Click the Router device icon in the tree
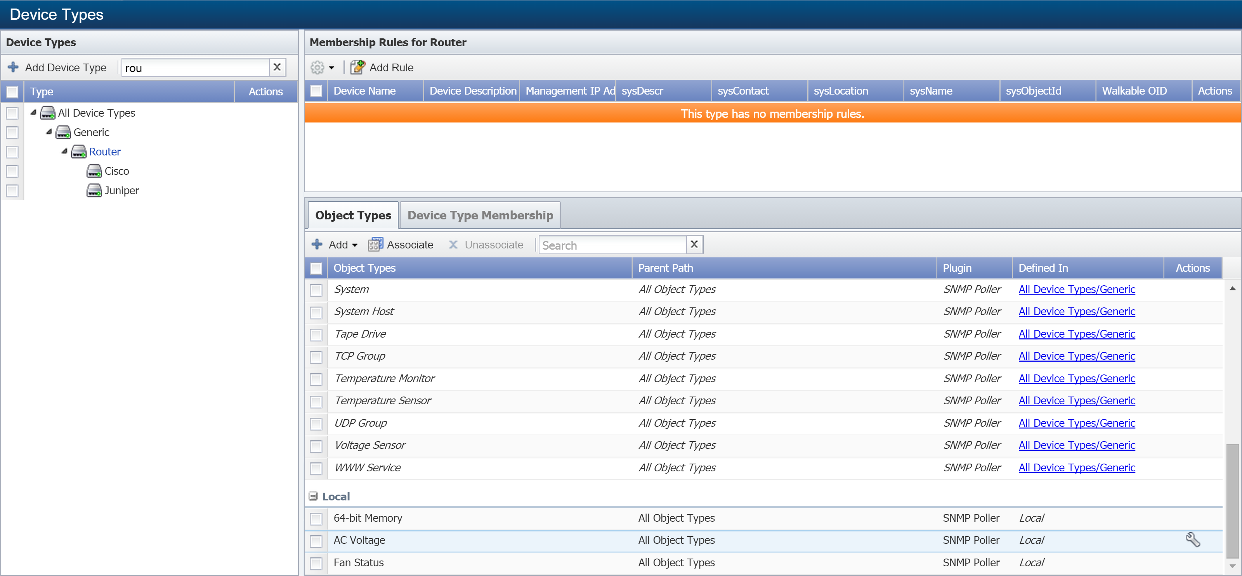 (x=78, y=152)
